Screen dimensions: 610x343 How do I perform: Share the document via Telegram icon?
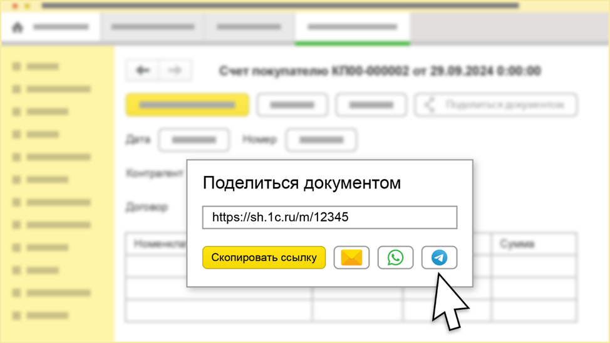pos(439,258)
